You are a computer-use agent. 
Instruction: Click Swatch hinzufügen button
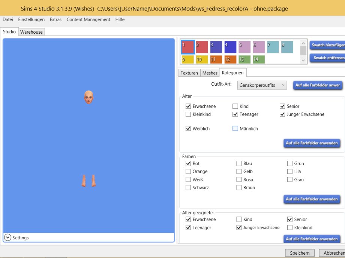(x=327, y=45)
